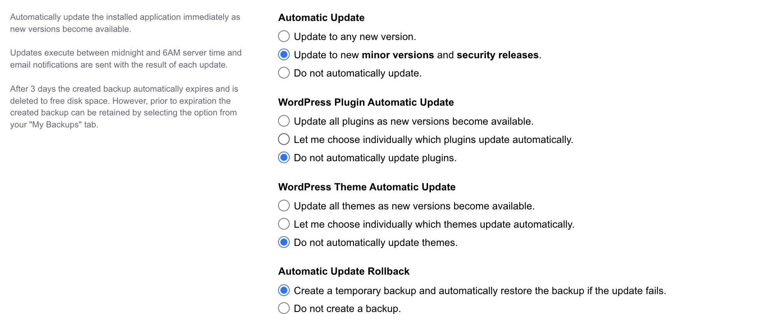Click the "Automatic Update Rollback" heading
The image size is (784, 331).
pos(344,271)
